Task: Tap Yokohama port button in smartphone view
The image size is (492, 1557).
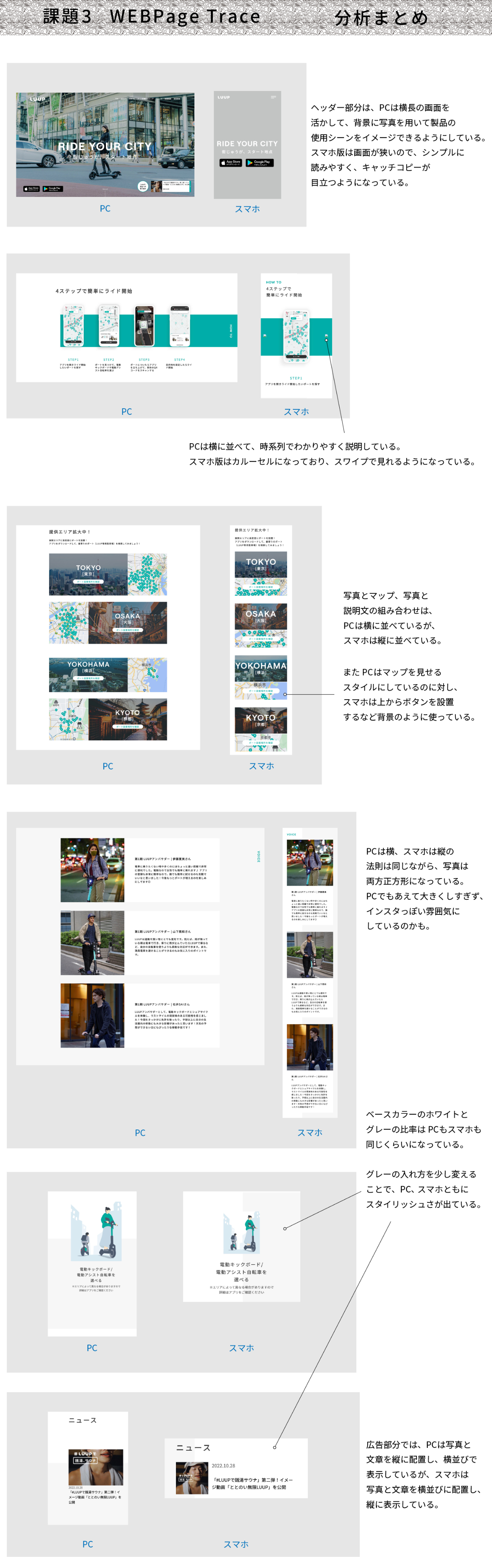Action: [x=261, y=690]
